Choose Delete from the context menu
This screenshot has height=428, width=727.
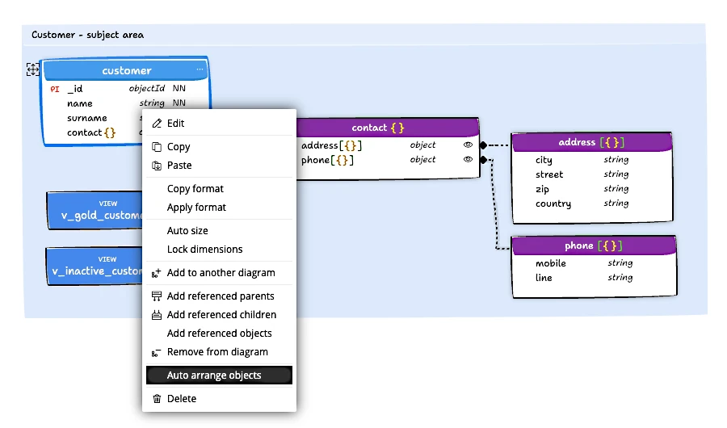tap(219, 398)
